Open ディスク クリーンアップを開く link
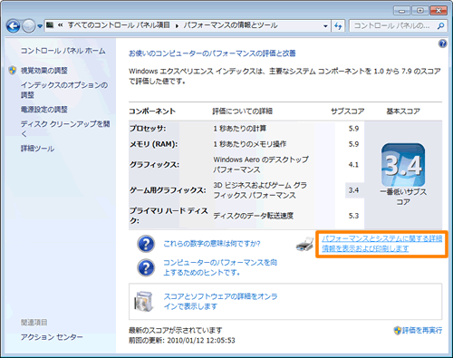 pyautogui.click(x=65, y=129)
